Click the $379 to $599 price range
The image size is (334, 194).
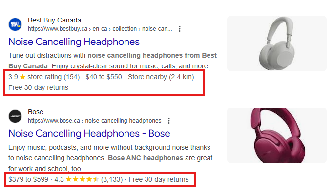(x=28, y=179)
